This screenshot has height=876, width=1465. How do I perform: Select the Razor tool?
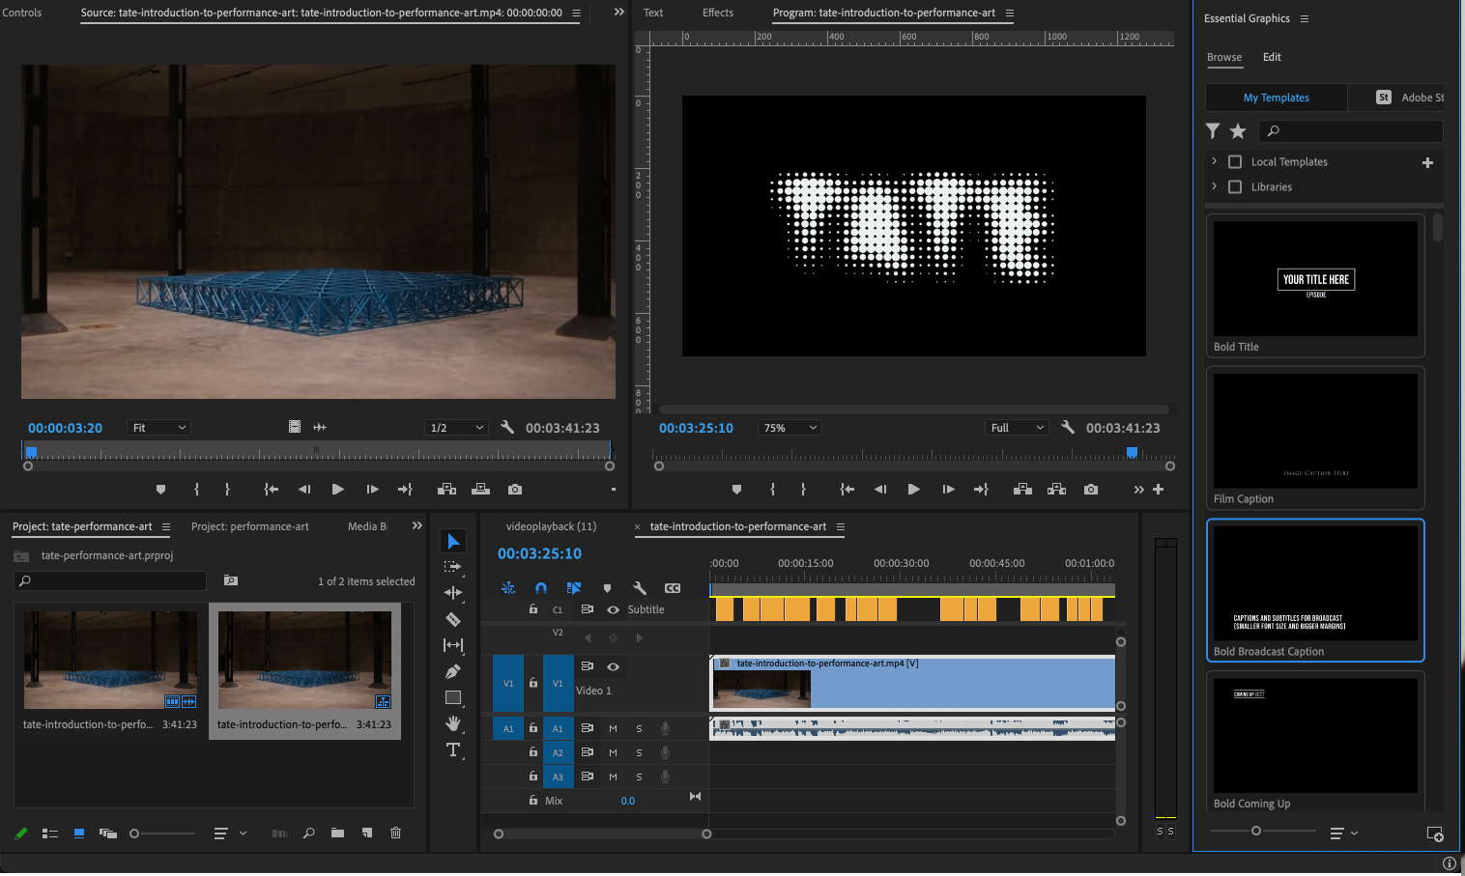(452, 619)
